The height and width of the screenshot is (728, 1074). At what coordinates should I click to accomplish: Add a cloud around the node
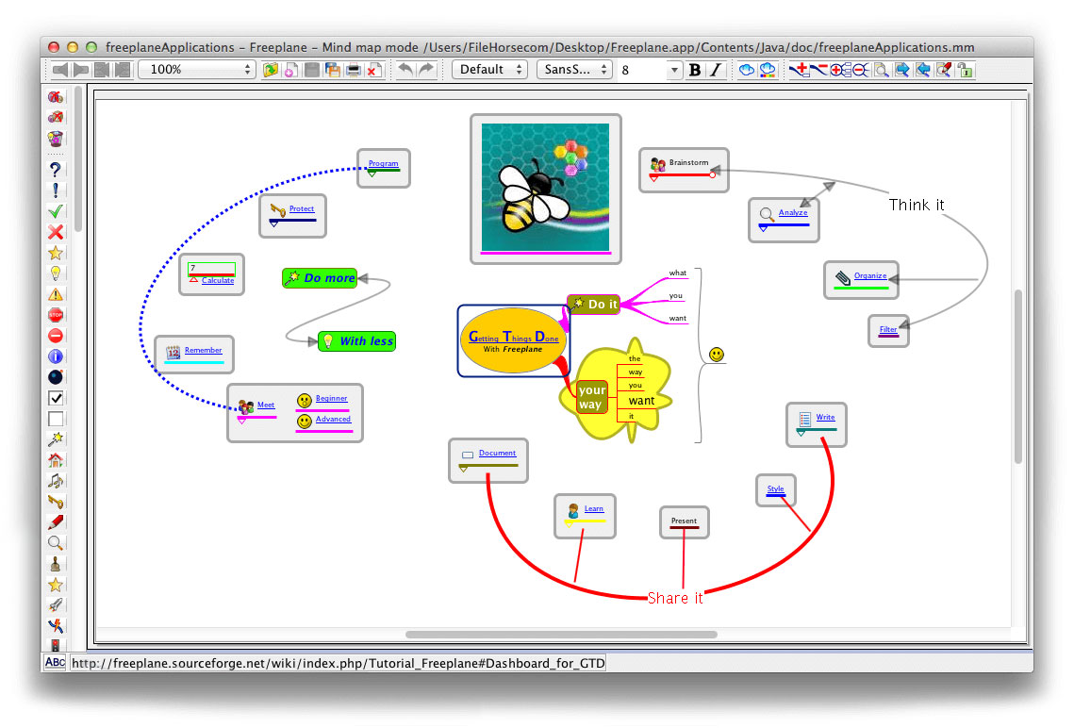747,70
